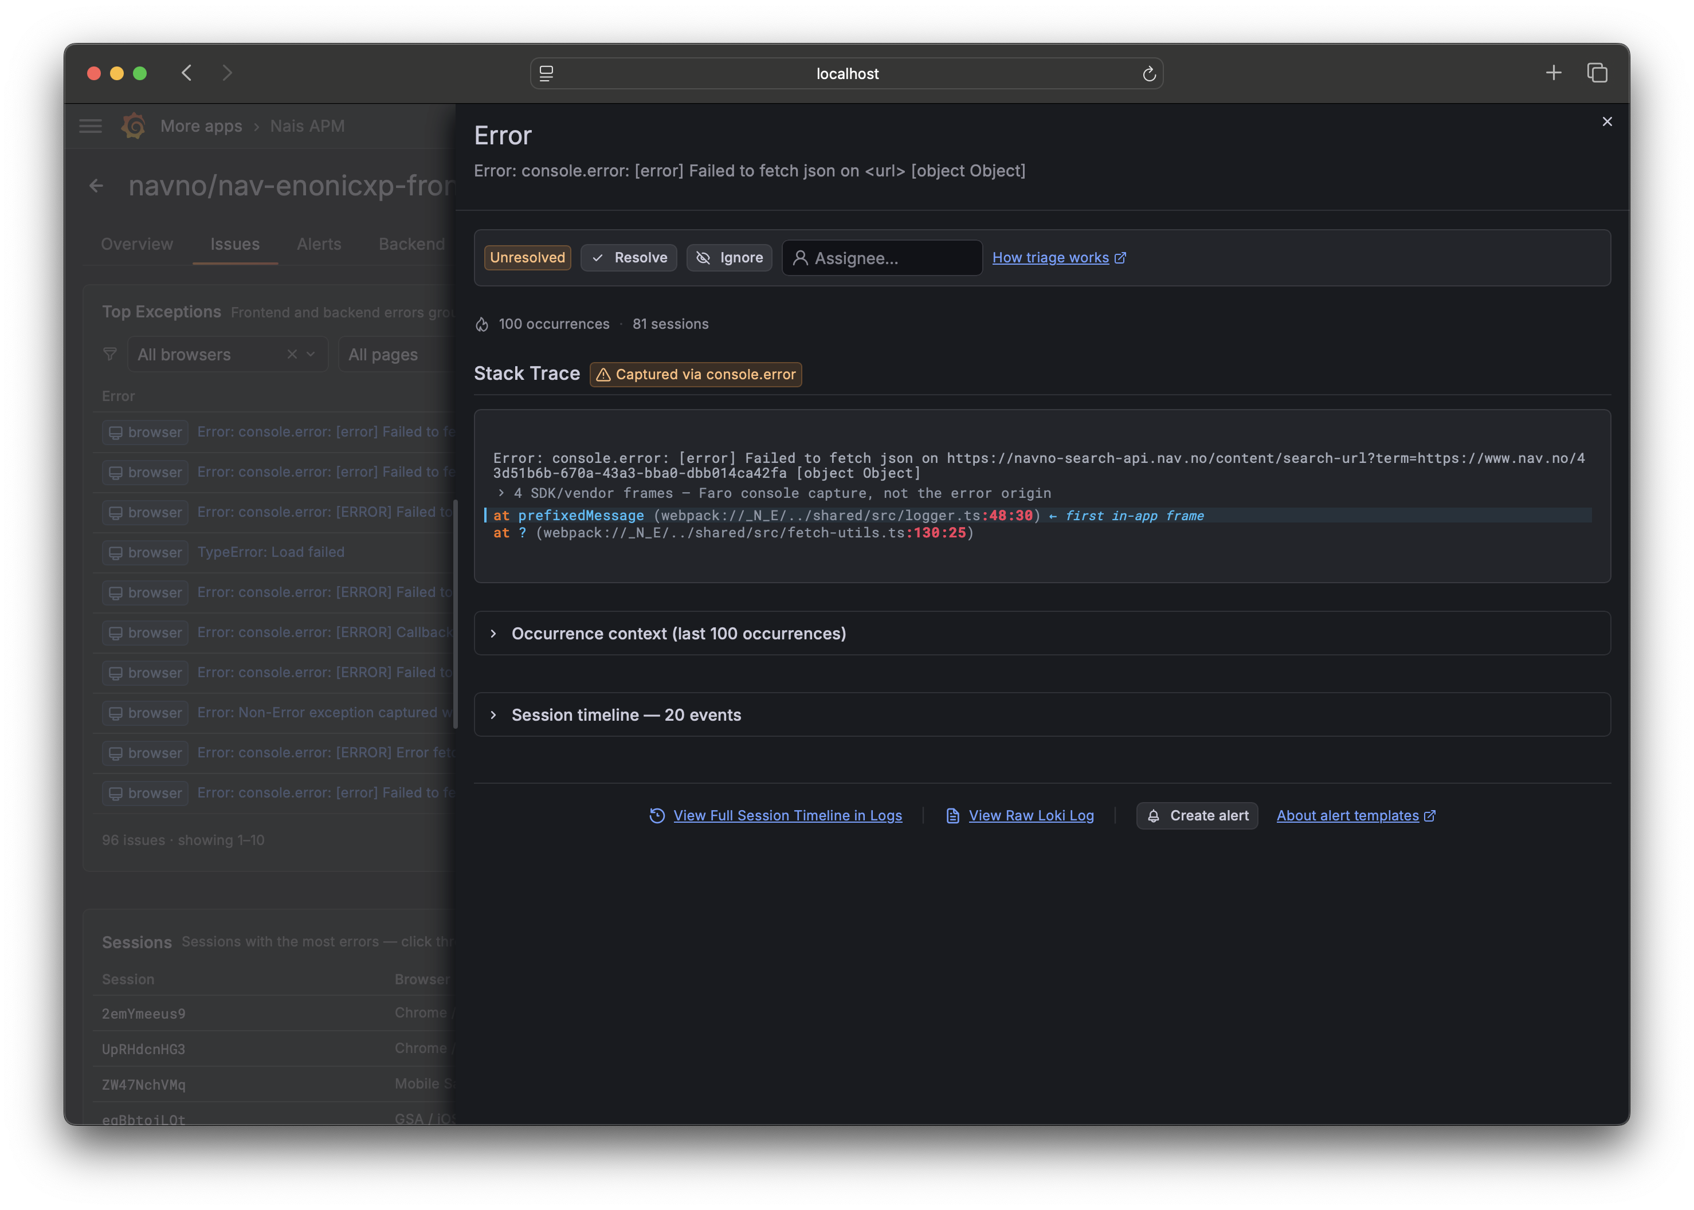Click the flame icon beside 100 occurrences

(482, 324)
